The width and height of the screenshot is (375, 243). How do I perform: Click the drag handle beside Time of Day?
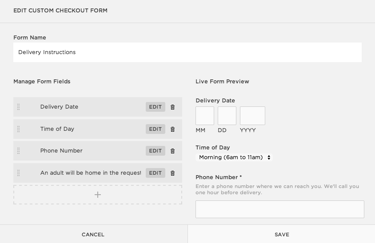(18, 129)
